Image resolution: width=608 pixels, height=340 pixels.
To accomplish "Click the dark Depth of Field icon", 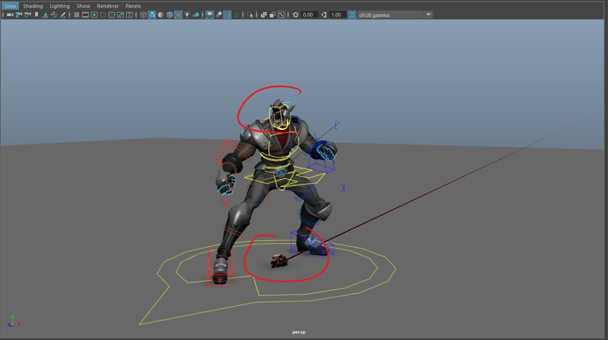I will (x=236, y=15).
